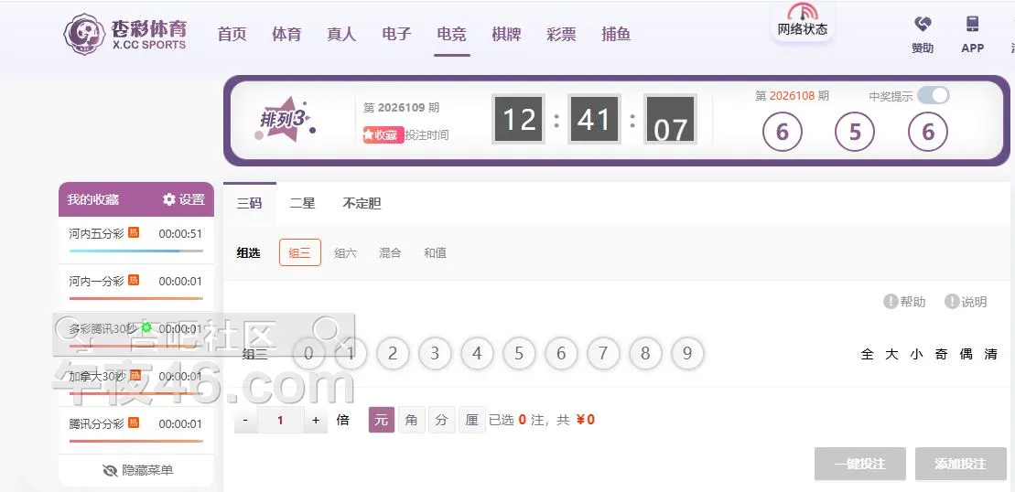Hide the menu with the eye icon
The height and width of the screenshot is (492, 1015).
(111, 470)
